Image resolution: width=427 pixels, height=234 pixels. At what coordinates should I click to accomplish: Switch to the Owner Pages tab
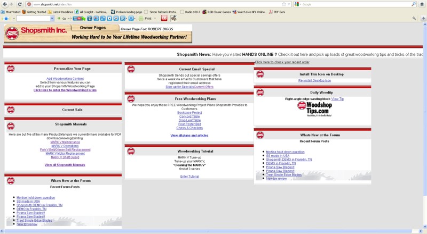pyautogui.click(x=92, y=28)
